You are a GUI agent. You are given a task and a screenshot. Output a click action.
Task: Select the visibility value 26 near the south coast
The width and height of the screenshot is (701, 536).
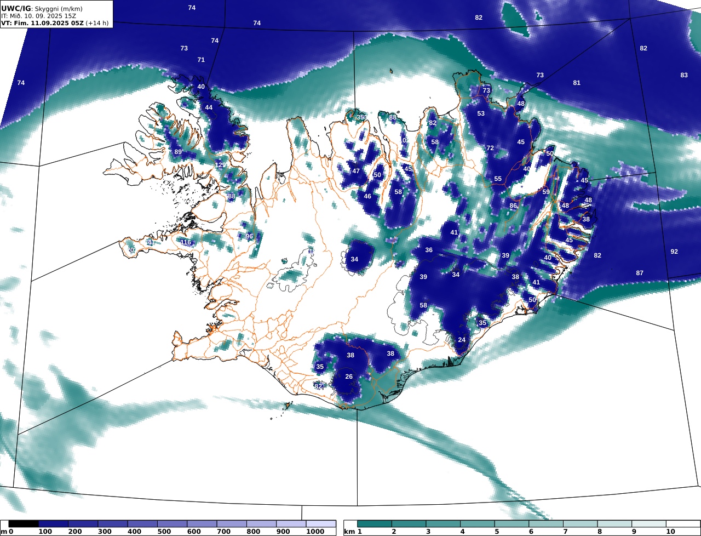[x=349, y=377]
